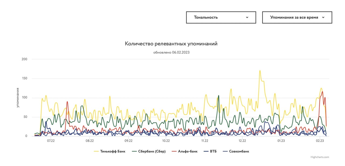The height and width of the screenshot is (166, 345).
Task: Click the red Альфа-банк peak near 02.23
Action: 322,92
